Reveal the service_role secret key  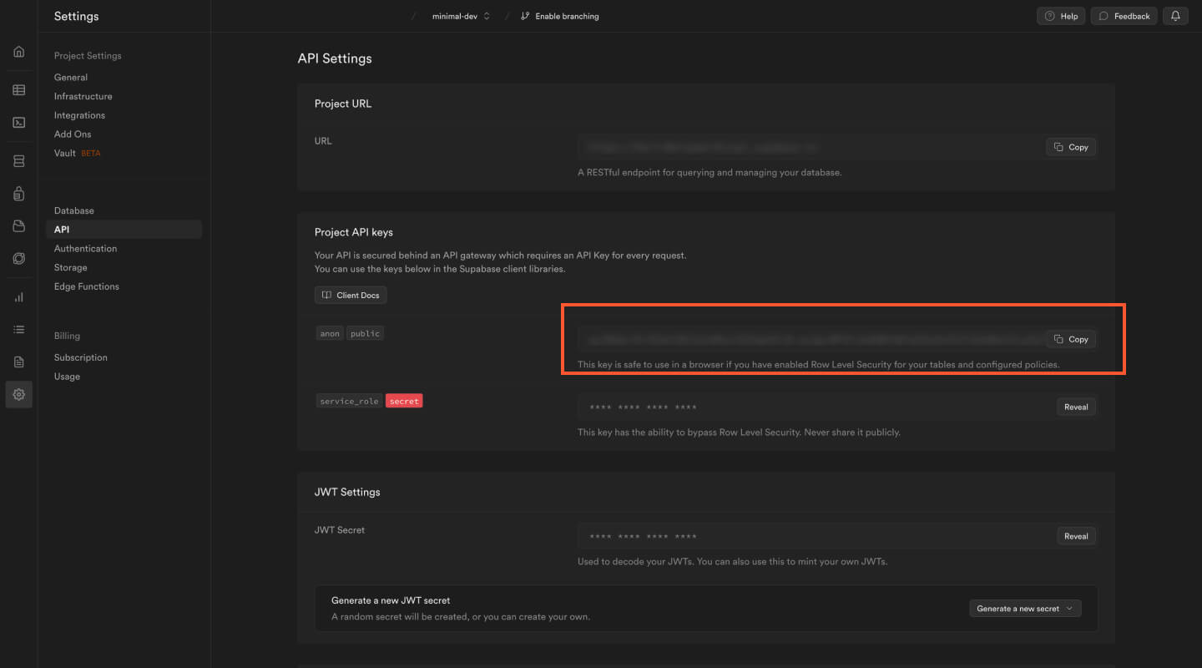[1076, 407]
